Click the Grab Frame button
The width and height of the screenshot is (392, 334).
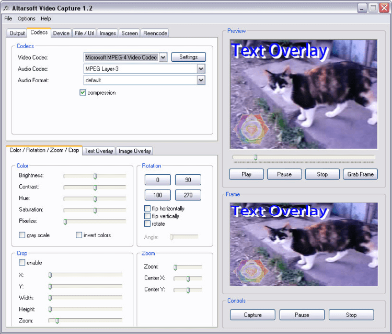coord(360,174)
